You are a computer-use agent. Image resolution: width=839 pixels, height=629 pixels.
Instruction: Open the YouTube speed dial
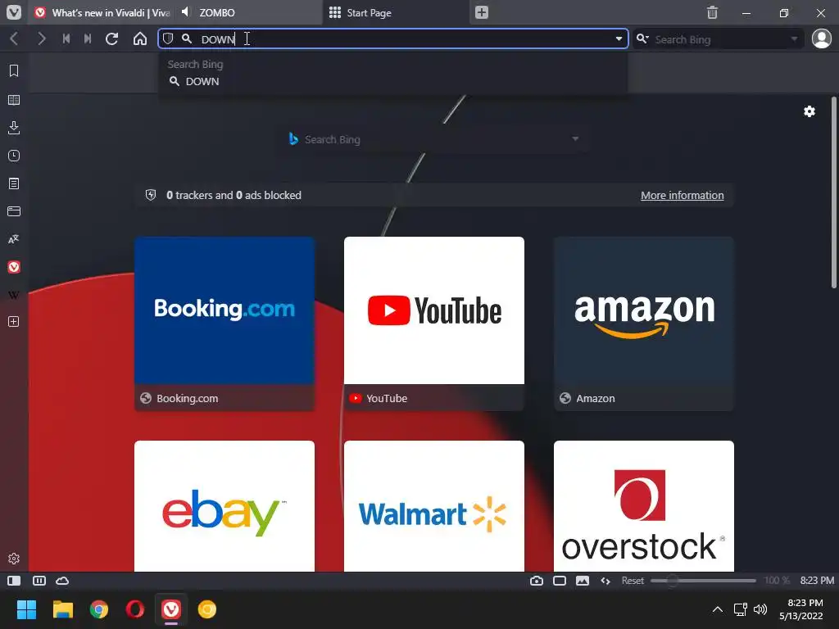(434, 323)
